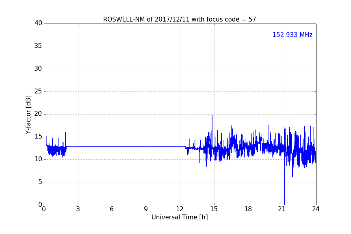Click the '152.933 MHz' frequency label
The width and height of the screenshot is (351, 234).
point(292,35)
